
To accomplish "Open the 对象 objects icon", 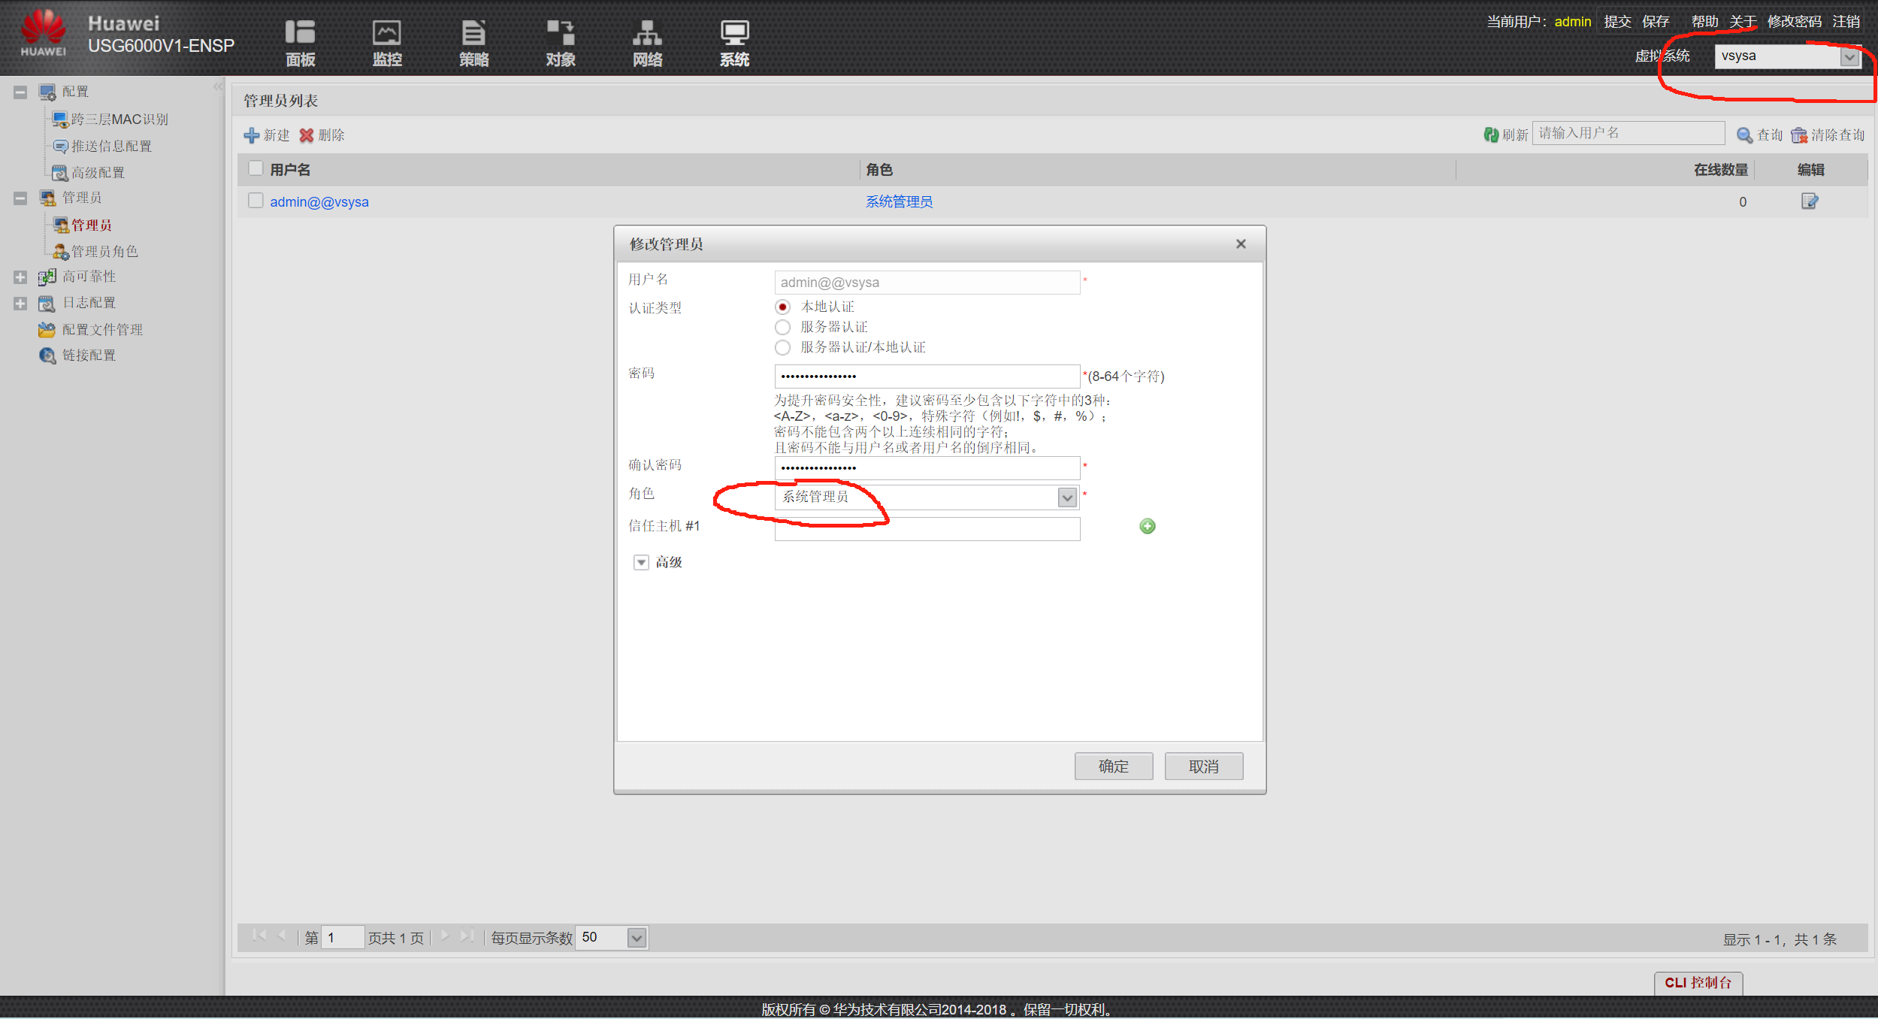I will click(561, 34).
